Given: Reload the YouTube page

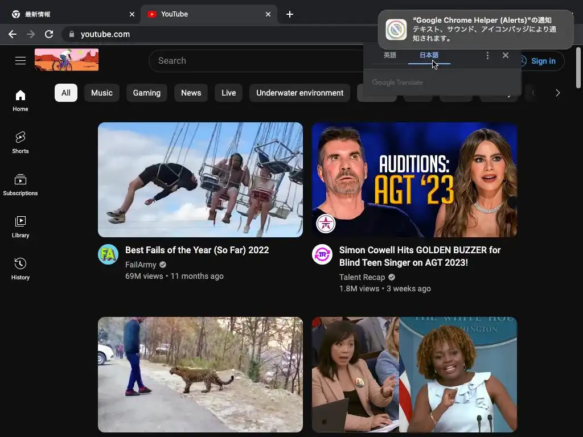Looking at the screenshot, I should pyautogui.click(x=49, y=34).
